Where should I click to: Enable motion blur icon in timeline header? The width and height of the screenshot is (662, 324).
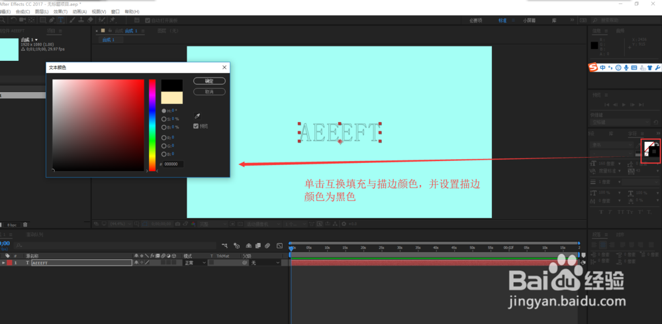(267, 245)
